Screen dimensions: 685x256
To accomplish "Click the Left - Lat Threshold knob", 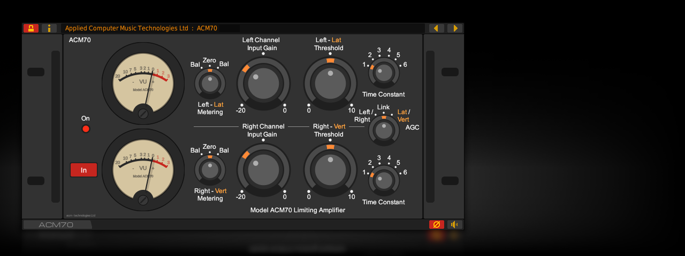I will click(x=330, y=83).
